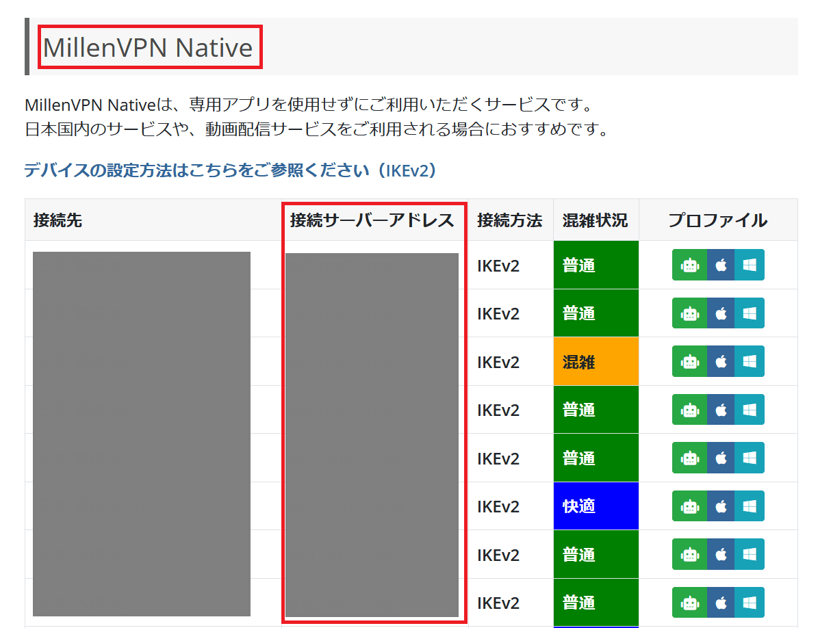Download Android profile in the first row
The image size is (831, 628).
pos(689,265)
